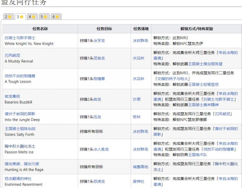This screenshot has height=188, width=242.
Task: Go to the 沙原 location link
Action: tap(137, 100)
